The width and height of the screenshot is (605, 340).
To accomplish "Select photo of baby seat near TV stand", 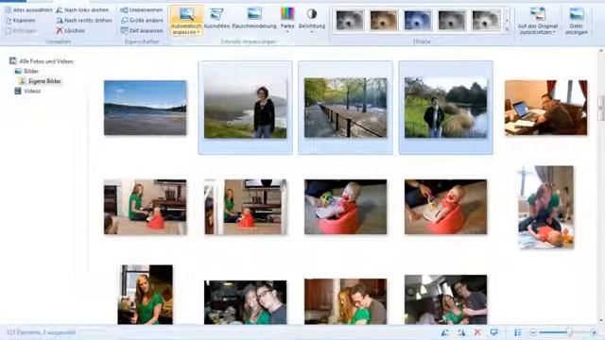I will 246,207.
